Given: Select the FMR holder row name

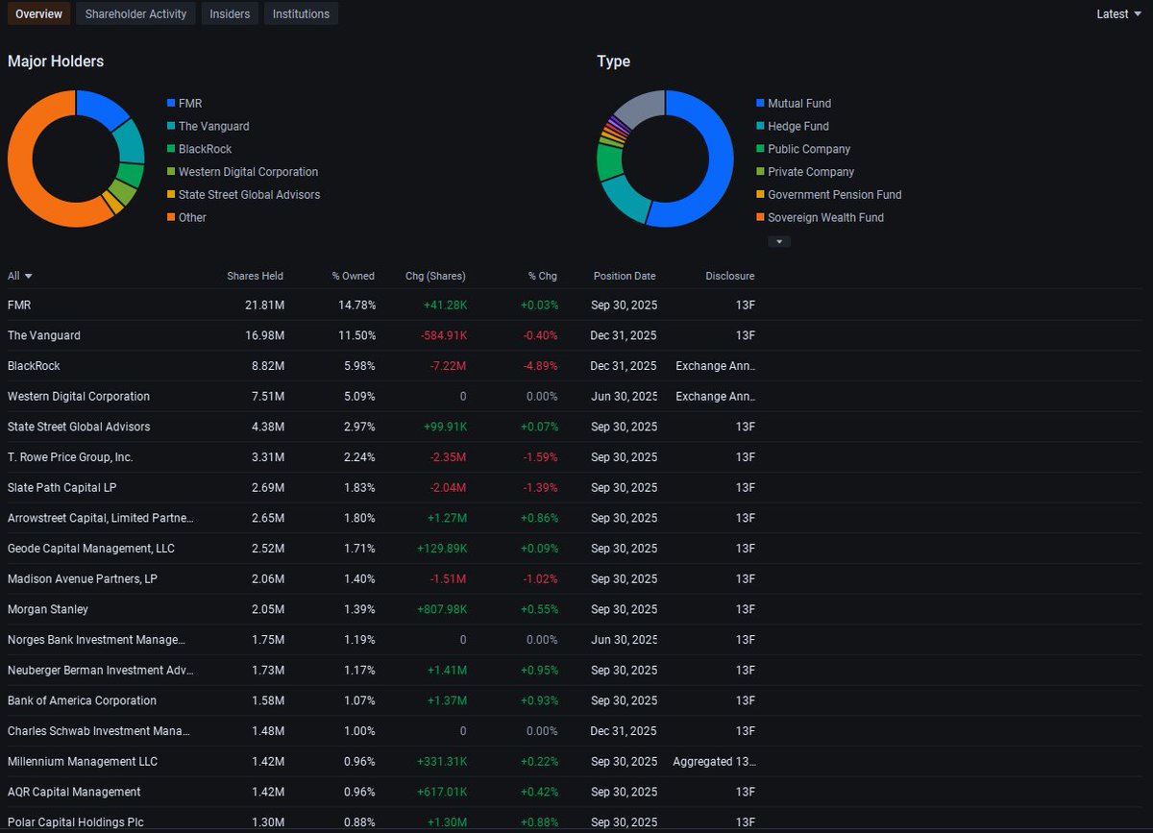Looking at the screenshot, I should point(19,305).
